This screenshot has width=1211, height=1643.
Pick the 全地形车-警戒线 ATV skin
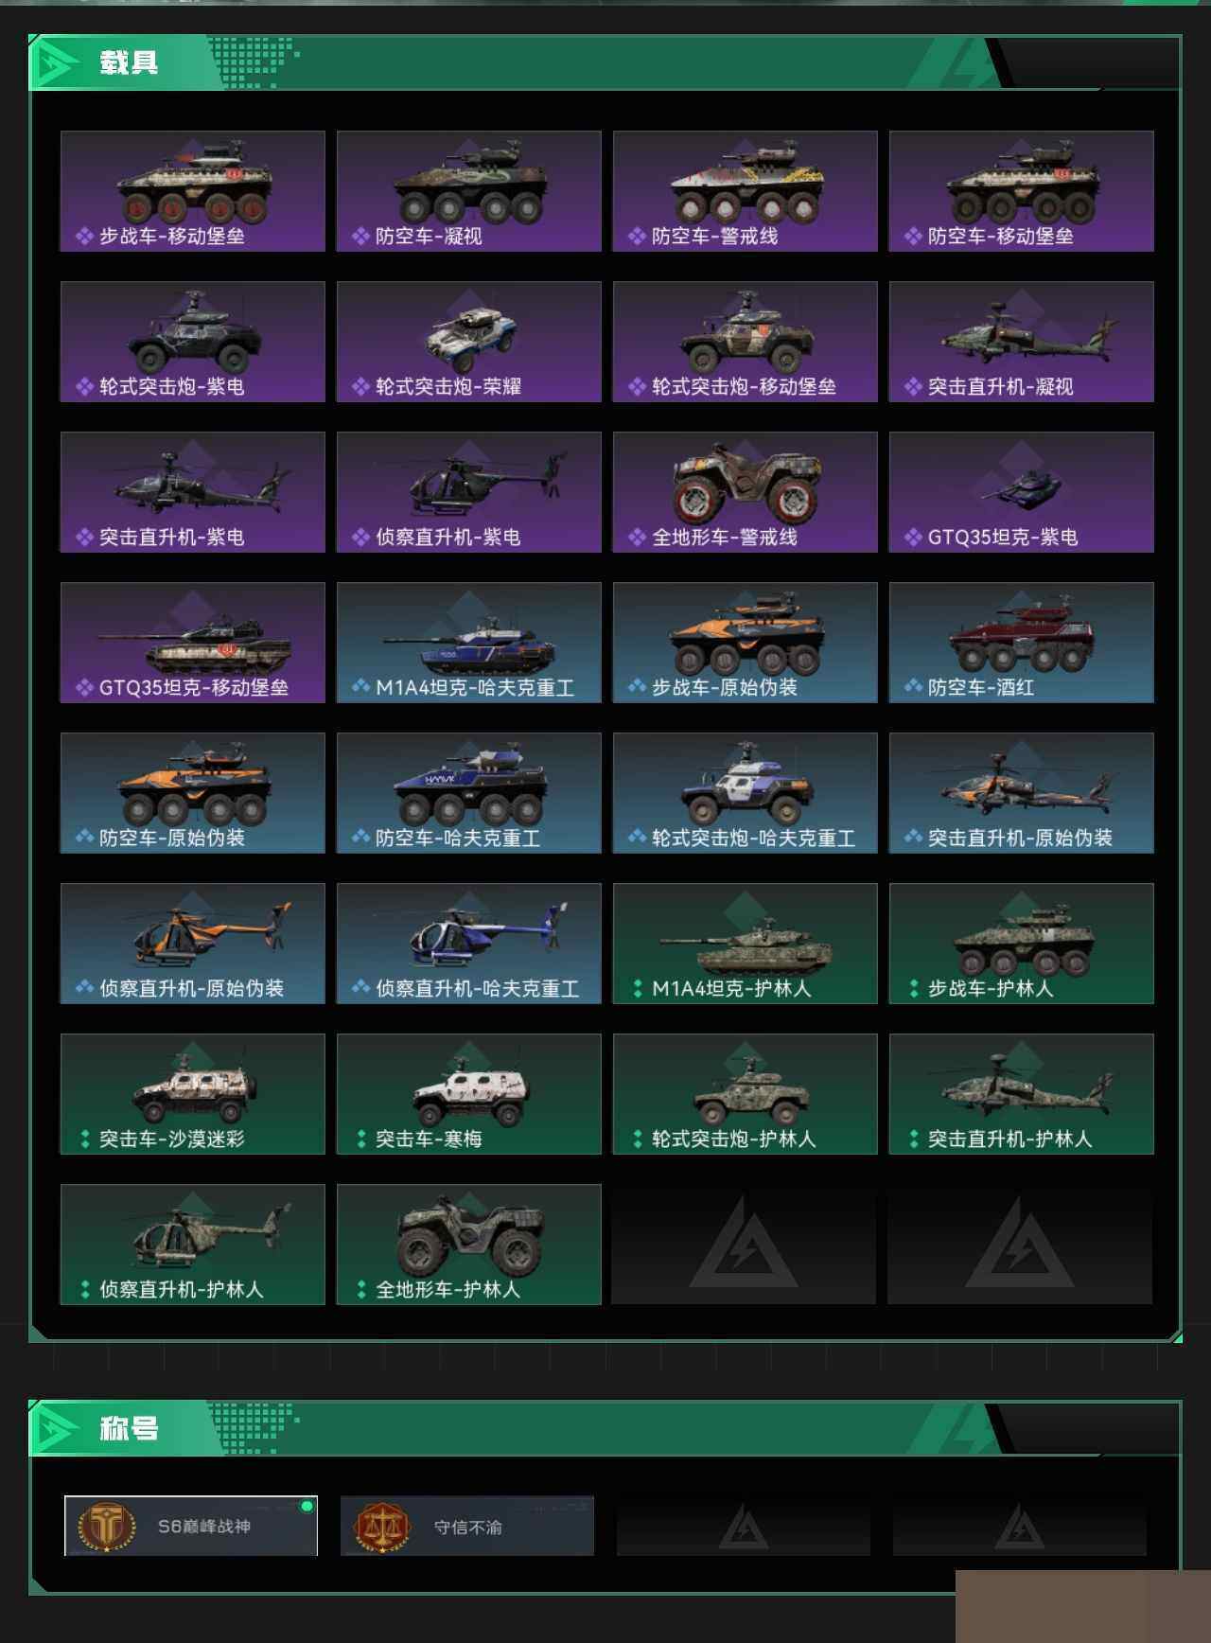pos(746,492)
